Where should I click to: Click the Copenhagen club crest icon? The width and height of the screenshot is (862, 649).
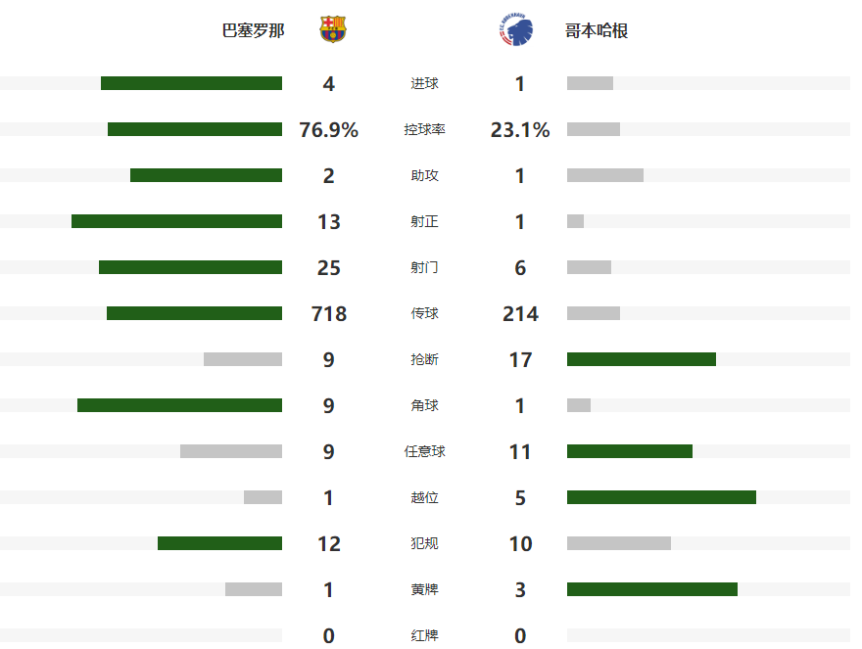[x=515, y=30]
